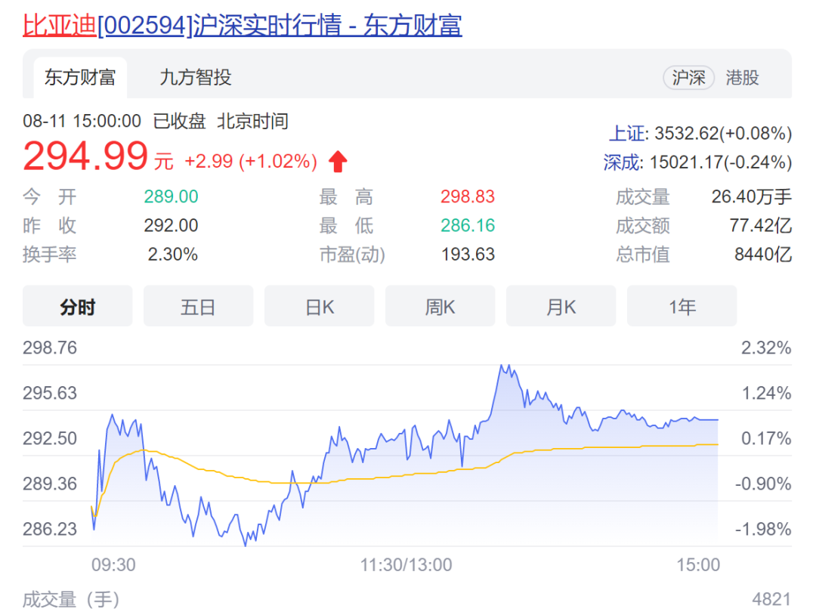Click the timestamp 08-11 15:00:00
The image size is (816, 615).
pos(82,121)
